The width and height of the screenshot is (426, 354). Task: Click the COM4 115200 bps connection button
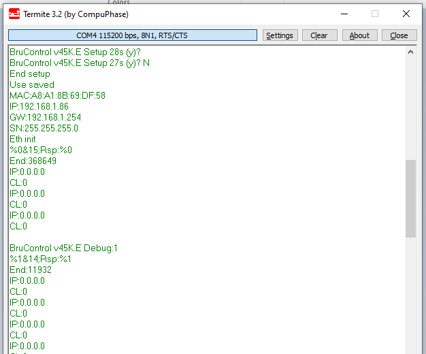pos(133,35)
